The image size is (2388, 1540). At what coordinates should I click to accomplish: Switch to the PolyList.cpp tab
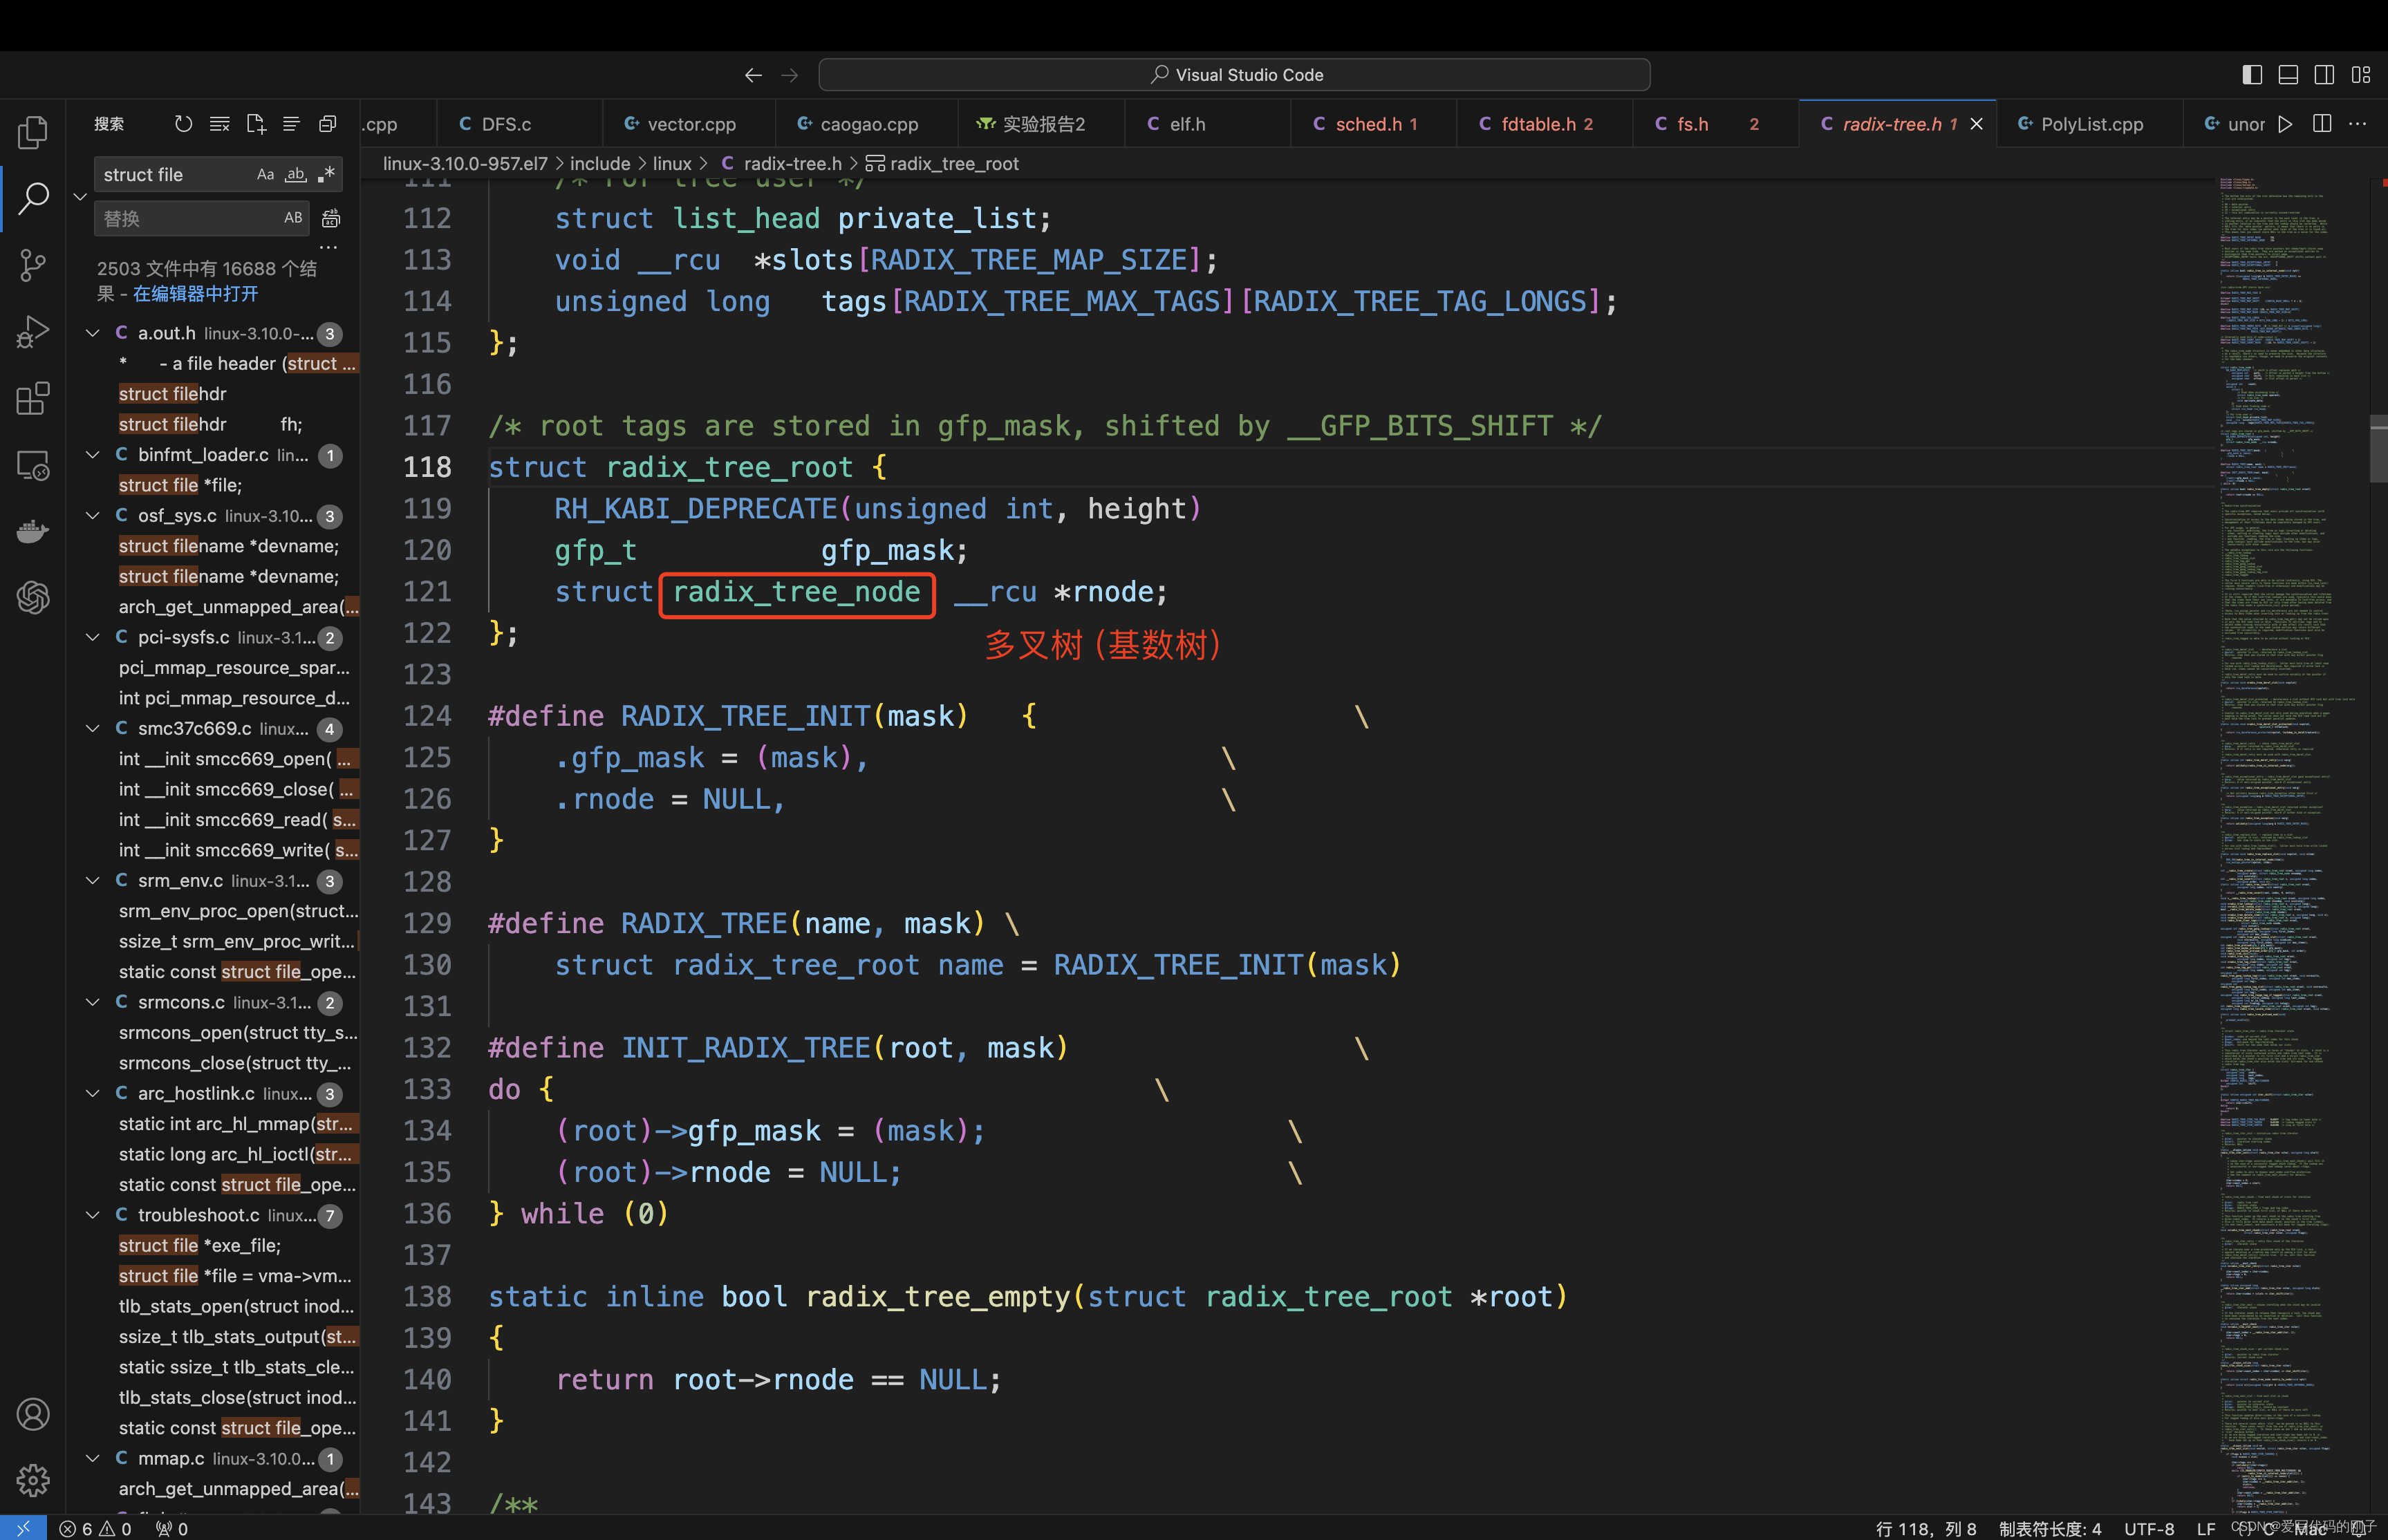click(x=2090, y=124)
